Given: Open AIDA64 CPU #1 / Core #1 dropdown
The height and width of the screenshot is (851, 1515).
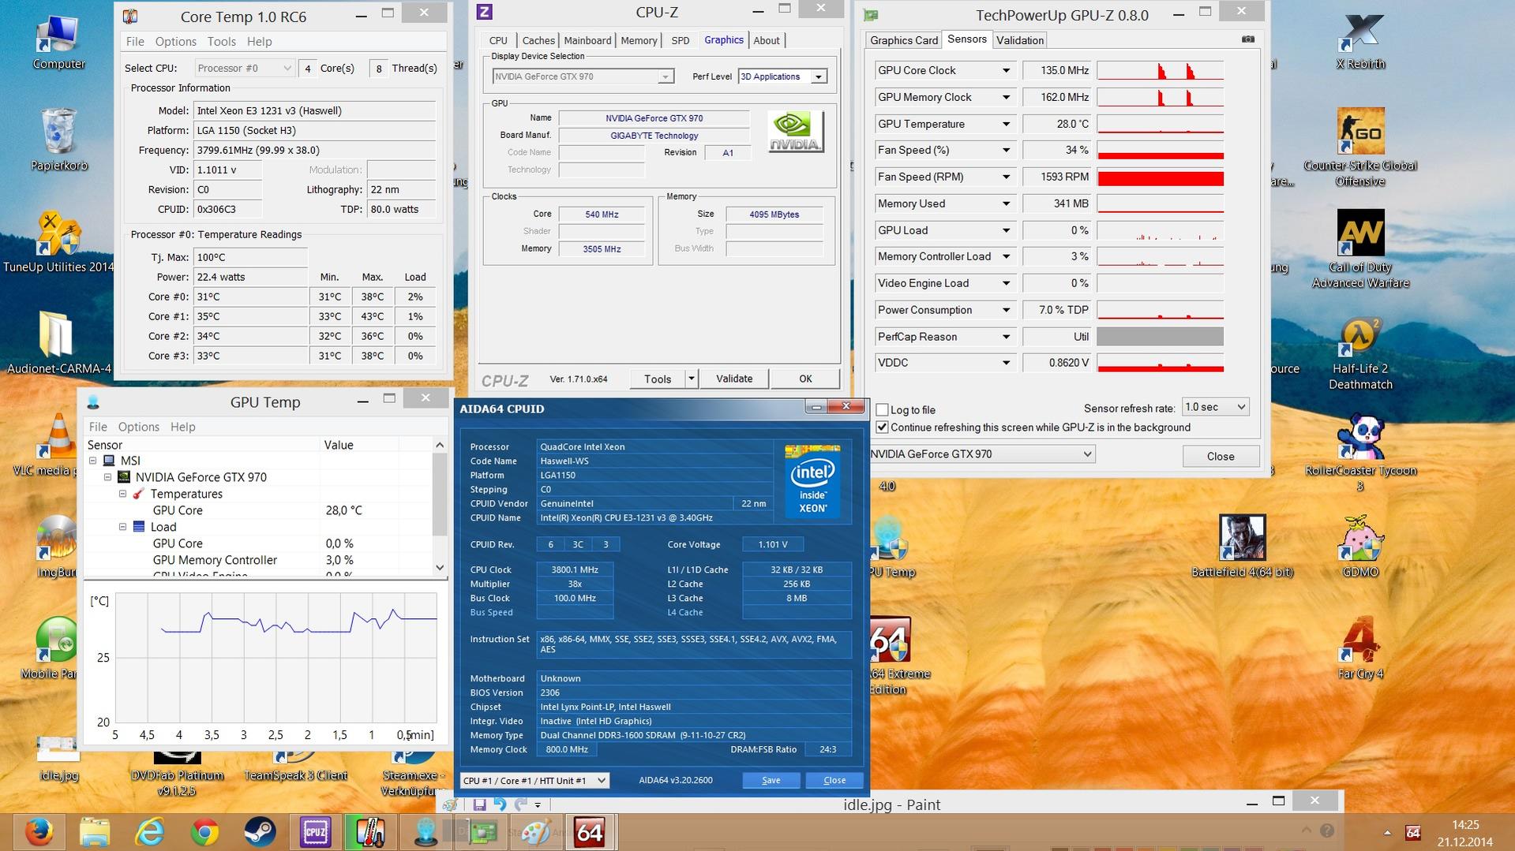Looking at the screenshot, I should tap(534, 781).
